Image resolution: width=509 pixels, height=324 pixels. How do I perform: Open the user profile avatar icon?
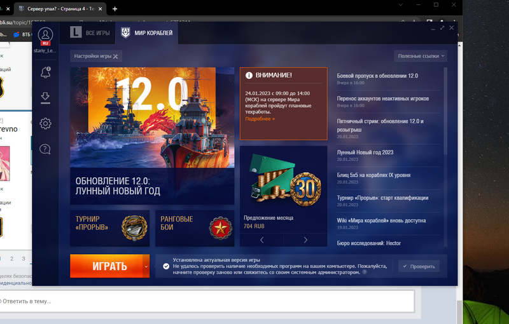point(45,34)
